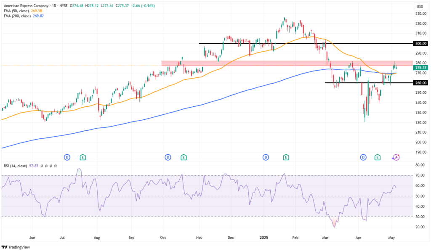This screenshot has width=431, height=251.
Task: Click the Oct label on time axis
Action: [x=163, y=238]
